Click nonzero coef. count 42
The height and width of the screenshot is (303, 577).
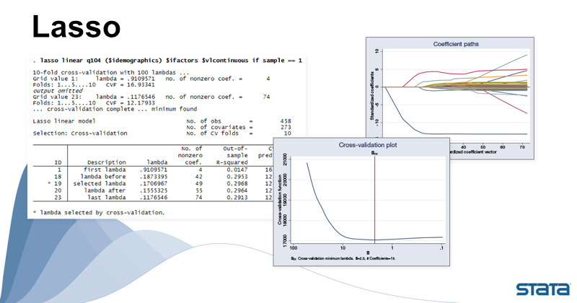[x=199, y=177]
